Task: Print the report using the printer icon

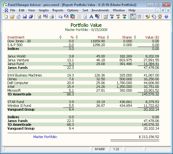Action: [x=51, y=17]
